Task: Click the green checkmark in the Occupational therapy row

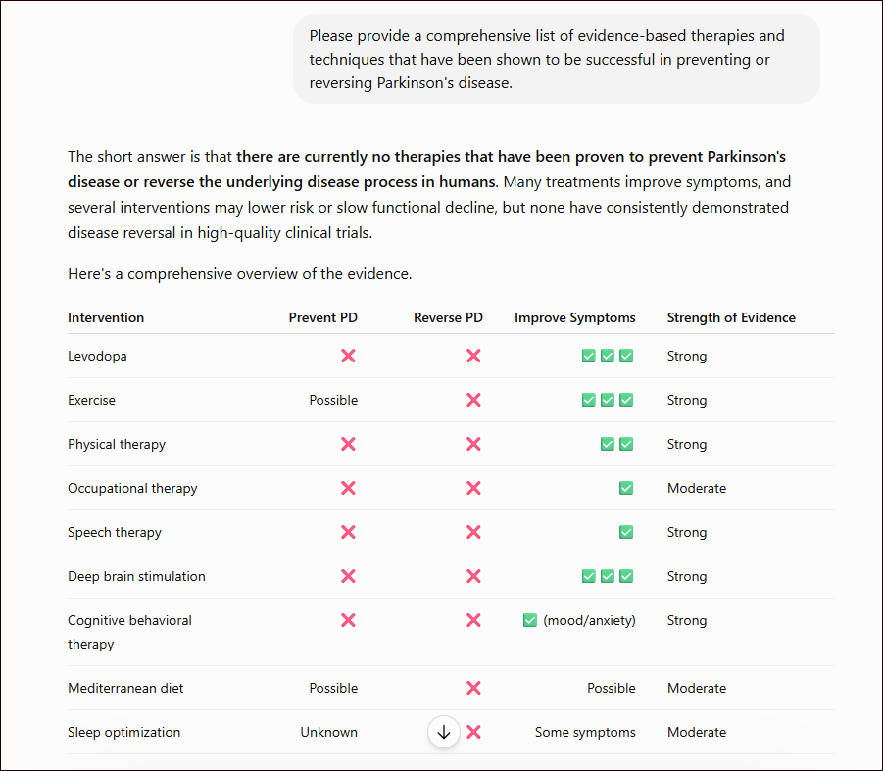Action: (626, 488)
